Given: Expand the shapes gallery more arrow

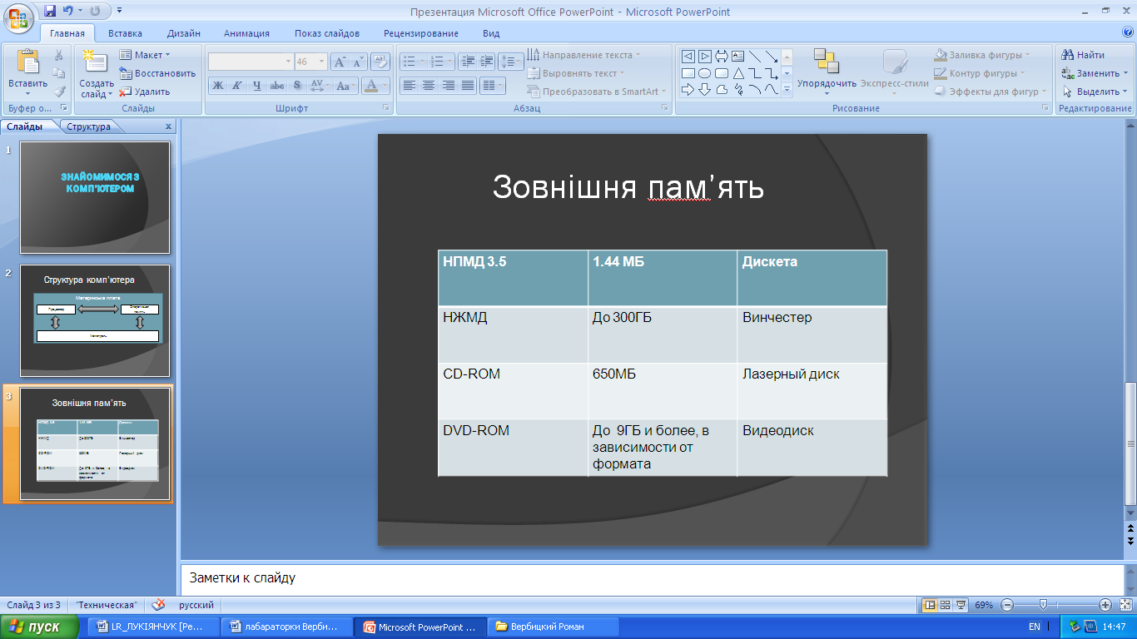Looking at the screenshot, I should coord(787,90).
